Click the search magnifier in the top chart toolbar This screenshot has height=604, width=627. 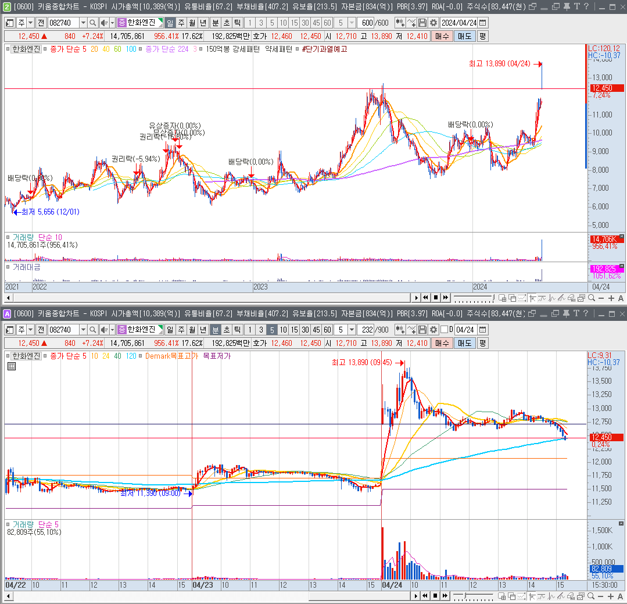coord(93,23)
